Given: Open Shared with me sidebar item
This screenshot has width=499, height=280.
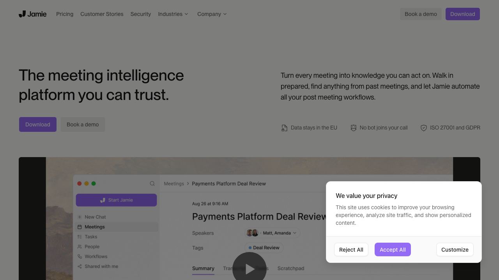Looking at the screenshot, I should [x=117, y=266].
